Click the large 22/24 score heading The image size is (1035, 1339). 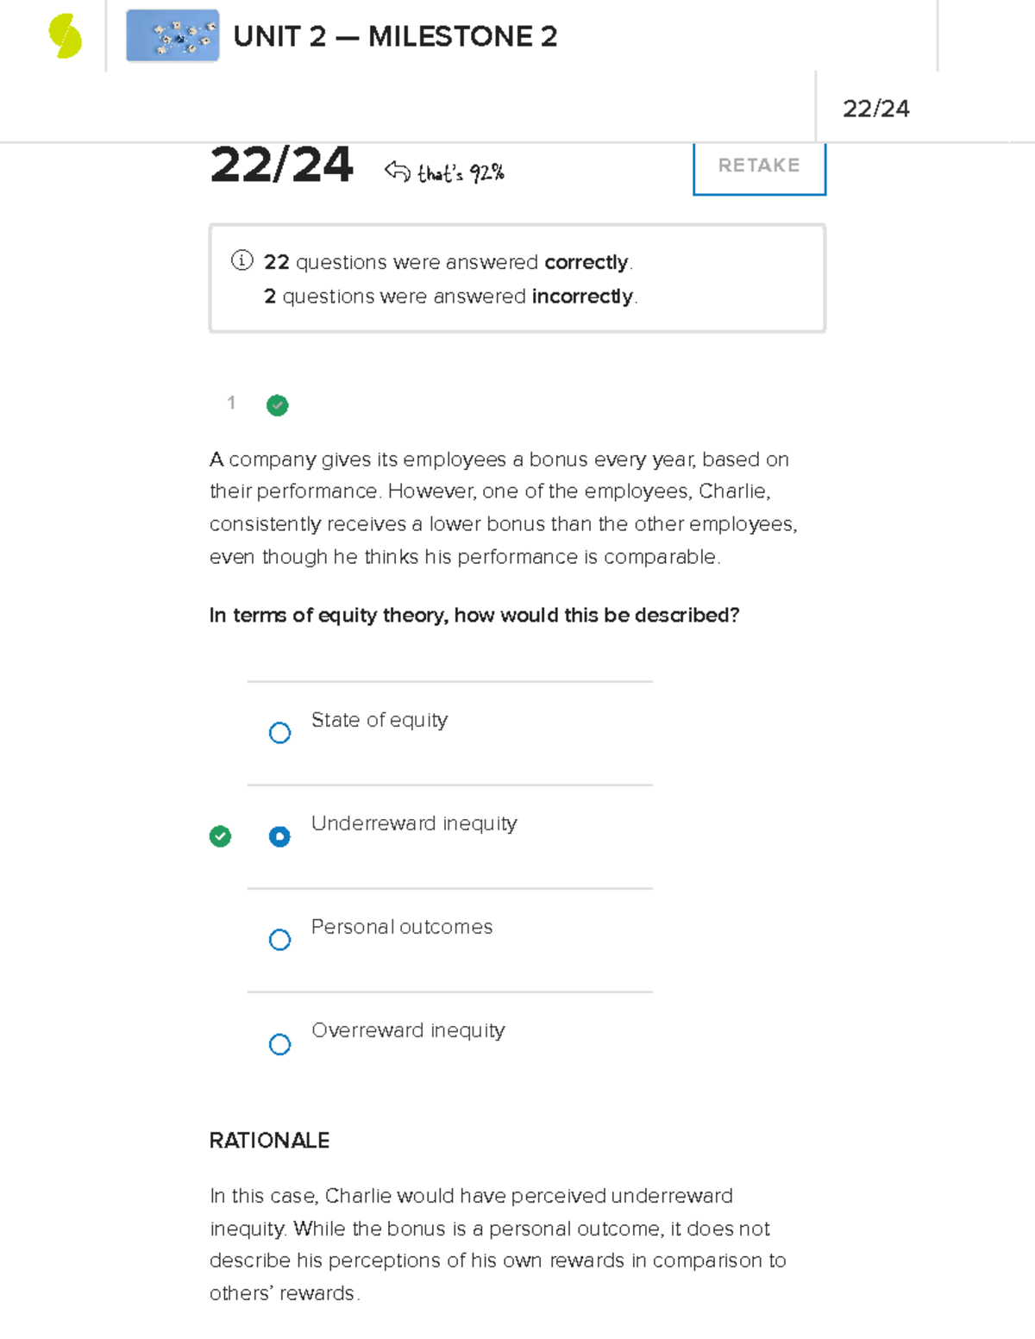click(x=281, y=165)
